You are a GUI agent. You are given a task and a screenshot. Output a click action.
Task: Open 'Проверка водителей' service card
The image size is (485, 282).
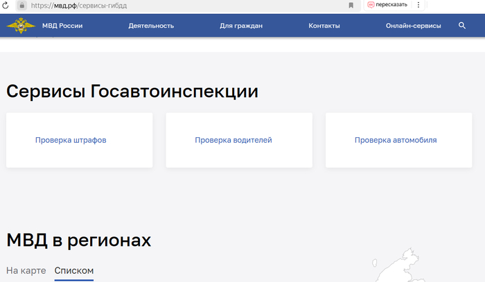pyautogui.click(x=233, y=140)
